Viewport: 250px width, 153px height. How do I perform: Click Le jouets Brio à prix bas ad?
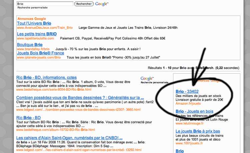(x=198, y=131)
